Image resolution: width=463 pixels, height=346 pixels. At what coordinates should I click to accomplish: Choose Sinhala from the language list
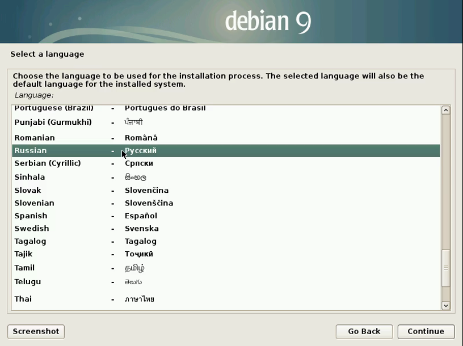(x=30, y=177)
